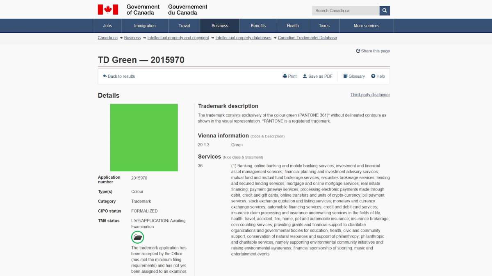492x276 pixels.
Task: Click the Type value Colour
Action: tap(137, 191)
